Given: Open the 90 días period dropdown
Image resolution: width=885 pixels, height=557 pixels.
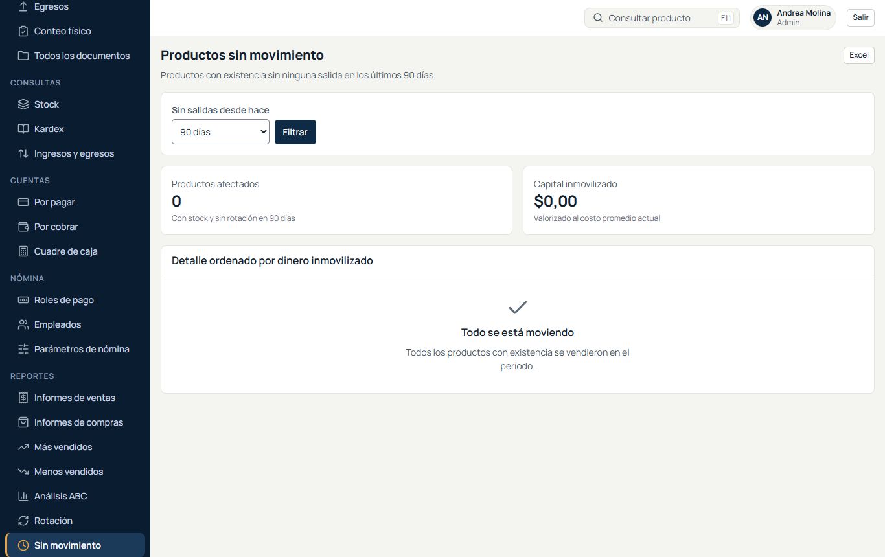Looking at the screenshot, I should click(x=220, y=132).
